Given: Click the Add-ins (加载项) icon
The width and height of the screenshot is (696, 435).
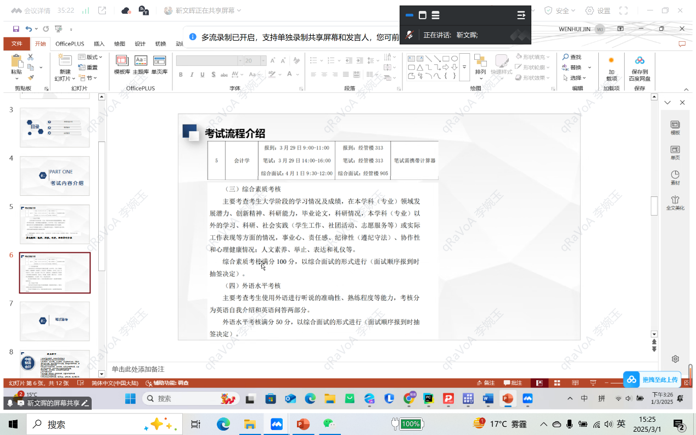Looking at the screenshot, I should point(611,60).
